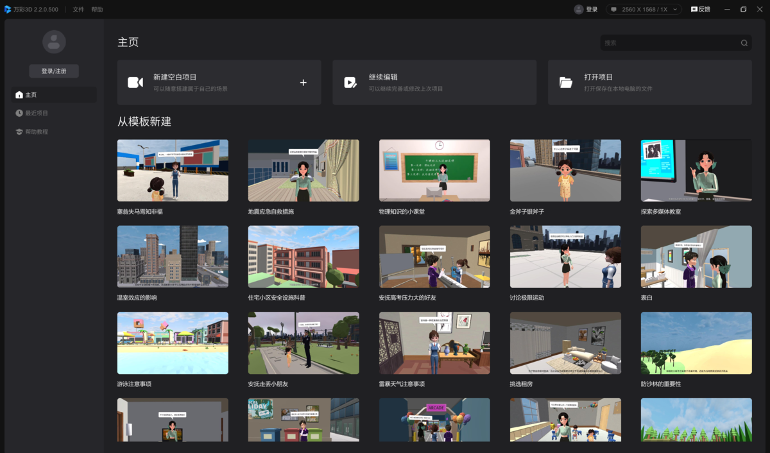The image size is (770, 453).
Task: Click the profile avatar icon next to 登录
Action: pyautogui.click(x=578, y=9)
